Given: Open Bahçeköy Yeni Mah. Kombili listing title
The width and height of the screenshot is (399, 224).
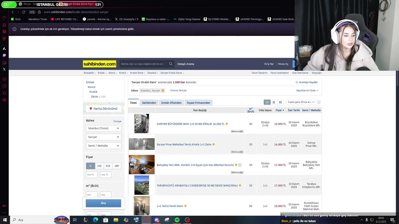Looking at the screenshot, I should [x=195, y=165].
